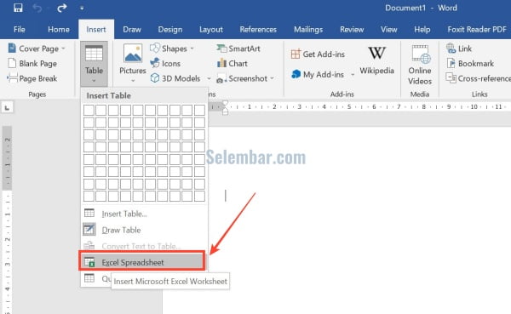This screenshot has width=511, height=314.
Task: Click the Table grid icon
Action: [x=94, y=54]
